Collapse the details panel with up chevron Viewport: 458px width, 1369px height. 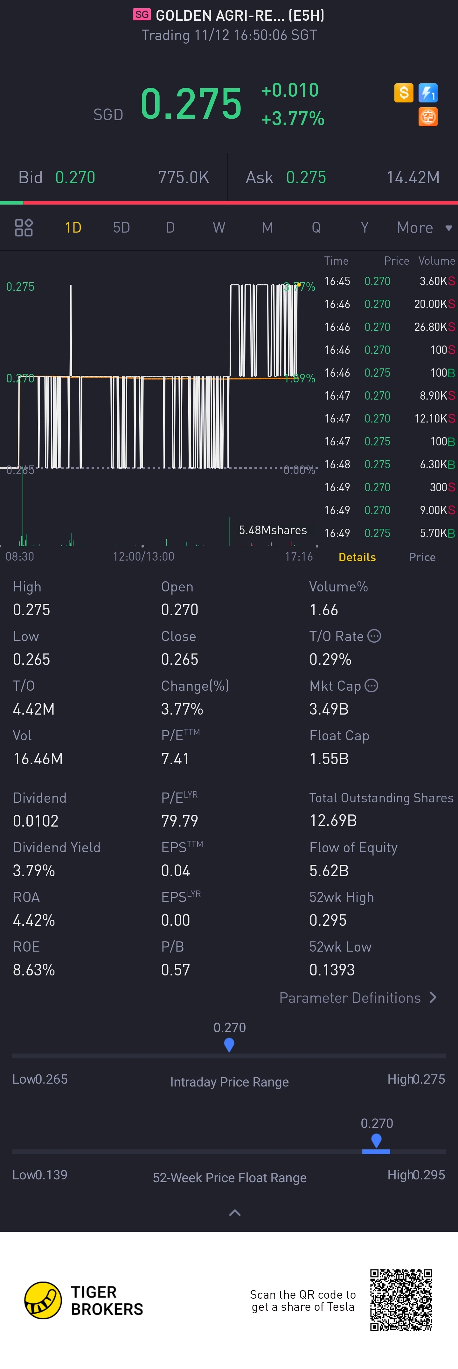[x=234, y=1213]
